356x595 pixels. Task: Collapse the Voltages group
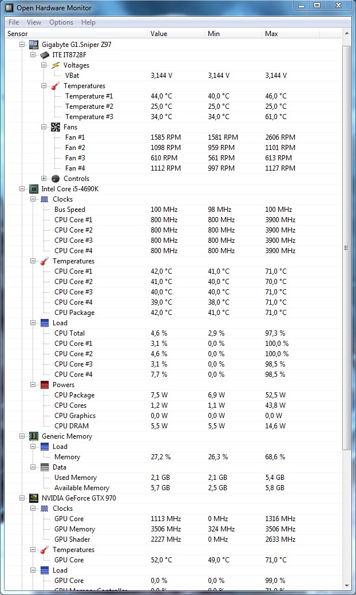[x=44, y=65]
